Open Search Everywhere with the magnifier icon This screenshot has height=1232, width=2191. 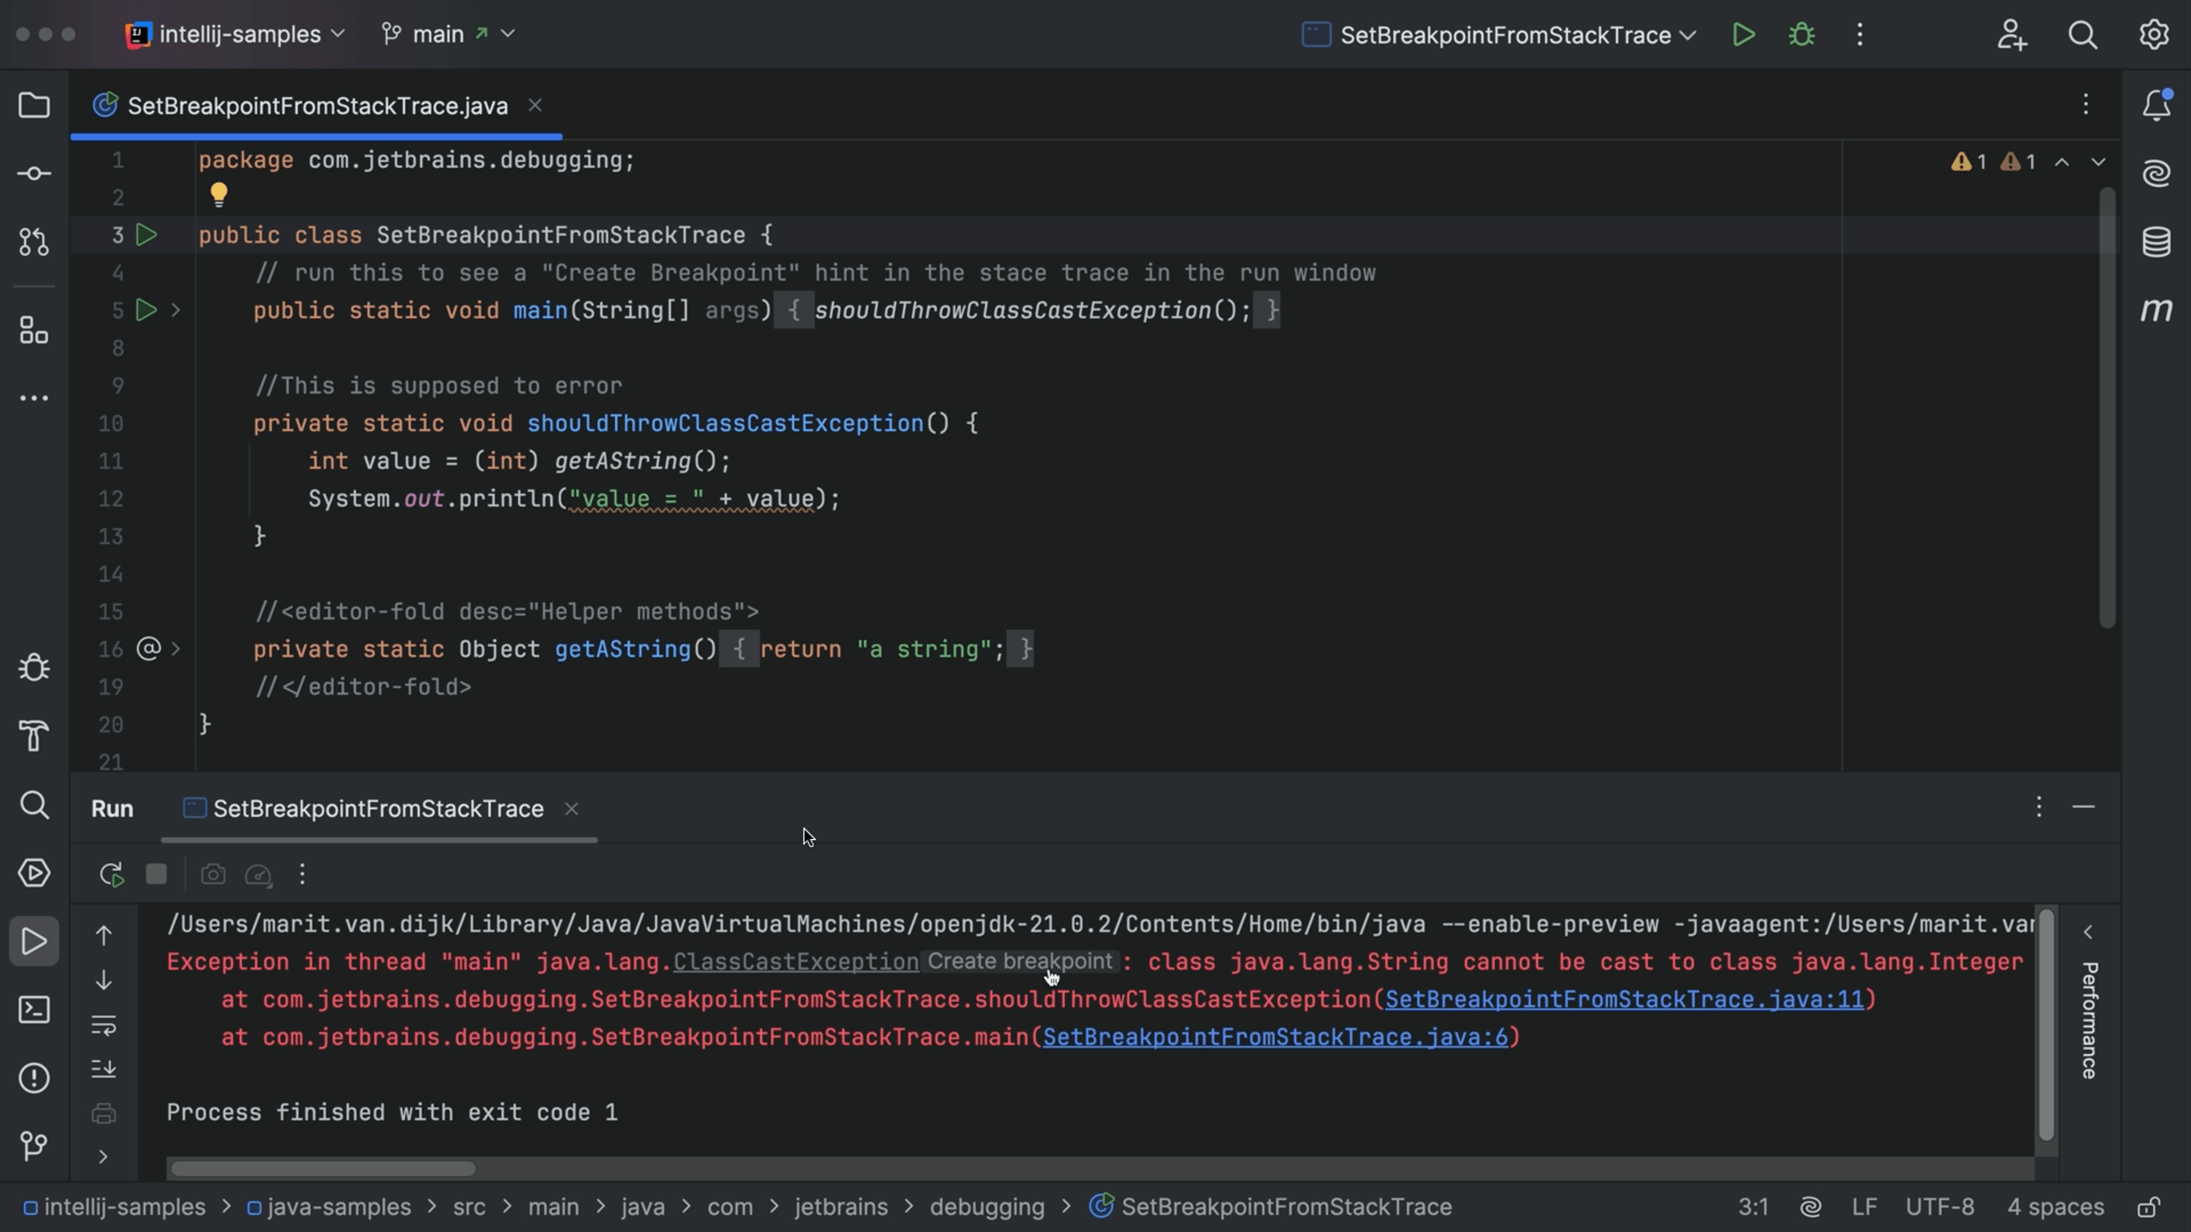[x=2083, y=35]
